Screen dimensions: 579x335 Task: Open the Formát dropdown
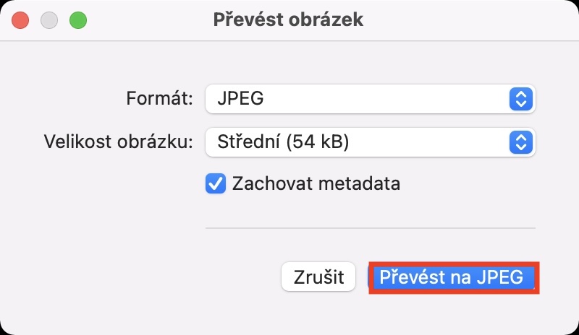click(x=370, y=99)
